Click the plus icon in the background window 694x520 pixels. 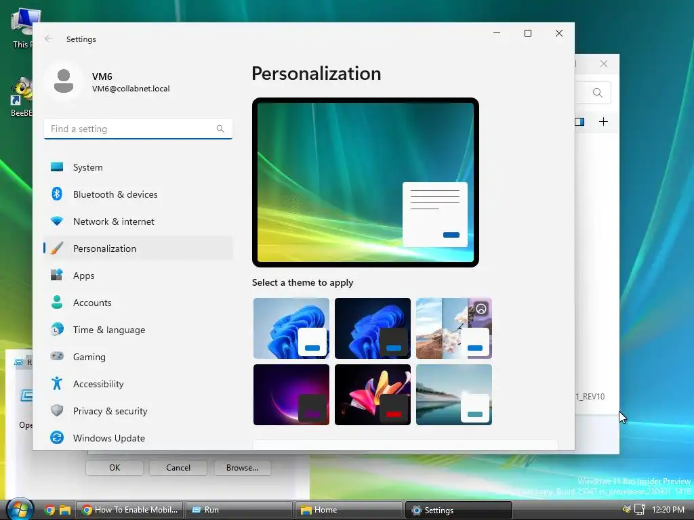[x=603, y=122]
